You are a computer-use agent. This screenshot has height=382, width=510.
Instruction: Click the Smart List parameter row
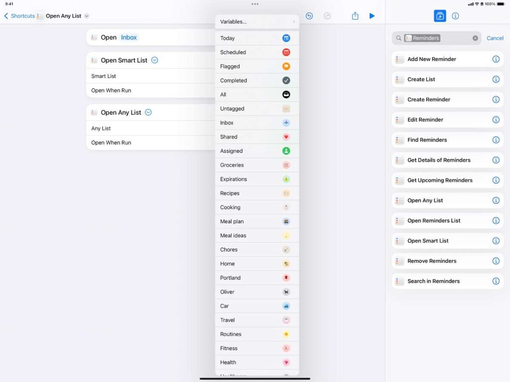[151, 76]
